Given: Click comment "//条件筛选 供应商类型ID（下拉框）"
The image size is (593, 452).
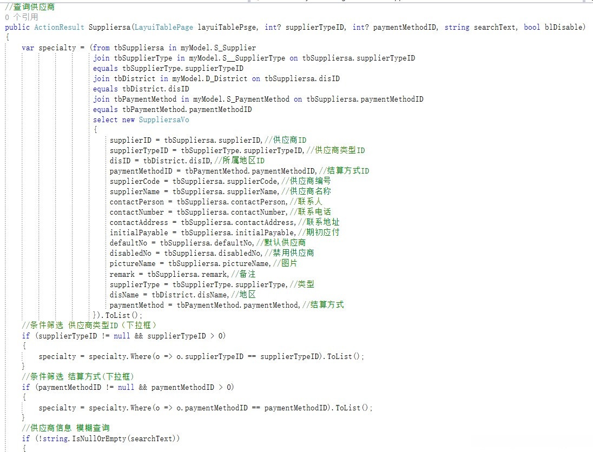Looking at the screenshot, I should click(89, 325).
